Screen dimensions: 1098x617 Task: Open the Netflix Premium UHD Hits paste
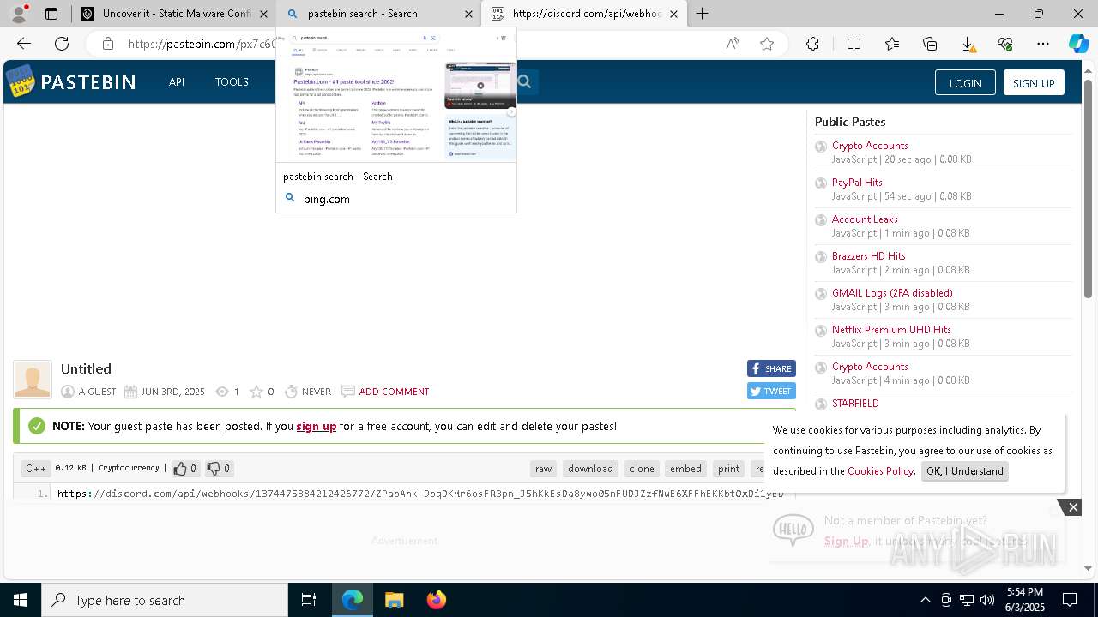click(x=891, y=330)
